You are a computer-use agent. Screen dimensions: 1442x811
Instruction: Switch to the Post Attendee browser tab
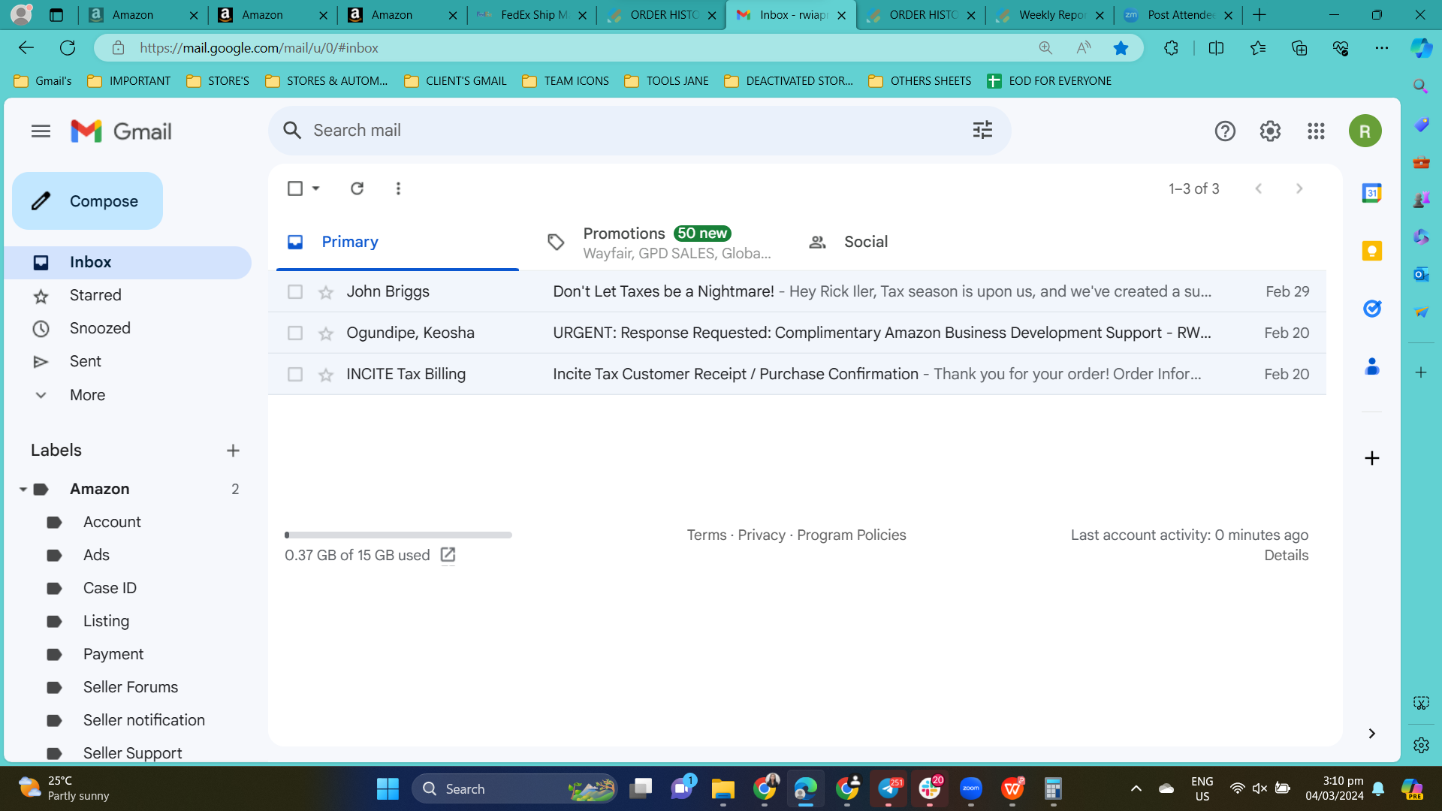pos(1180,15)
